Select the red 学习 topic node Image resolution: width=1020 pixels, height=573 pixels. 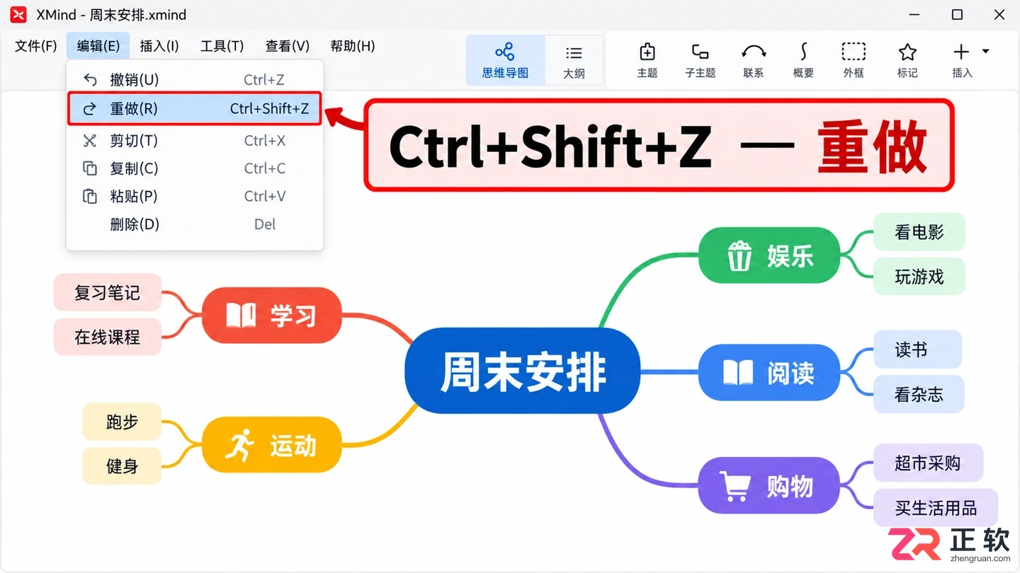[x=271, y=316]
